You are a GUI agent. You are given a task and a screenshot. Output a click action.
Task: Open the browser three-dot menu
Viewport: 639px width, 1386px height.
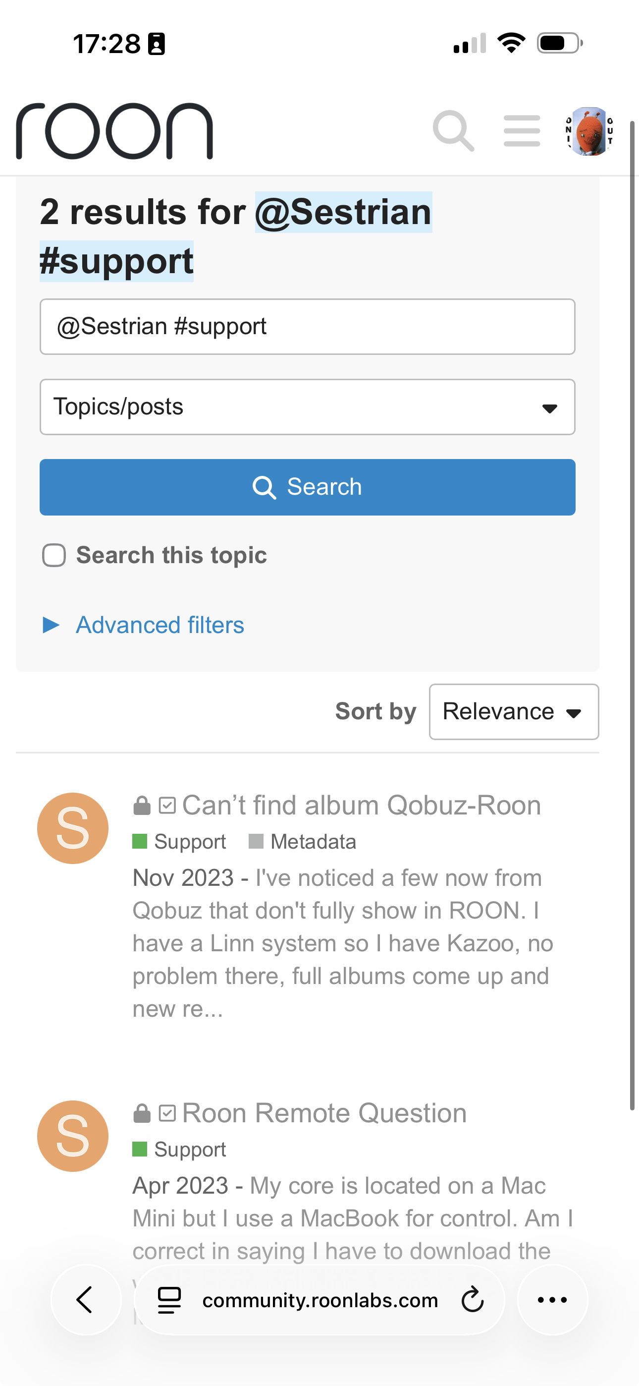pos(552,1300)
